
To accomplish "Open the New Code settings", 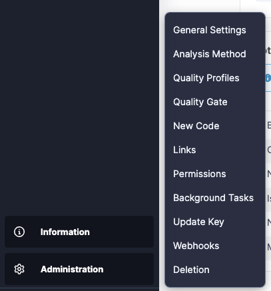I will [x=196, y=126].
